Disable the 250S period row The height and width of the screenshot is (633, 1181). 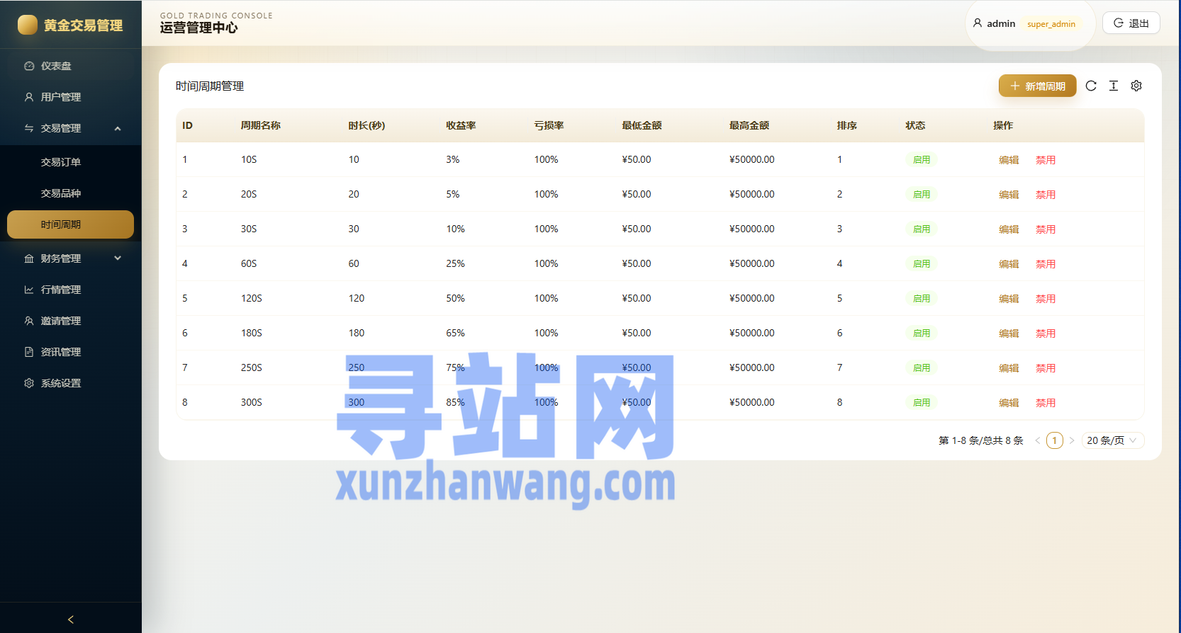[x=1046, y=368]
